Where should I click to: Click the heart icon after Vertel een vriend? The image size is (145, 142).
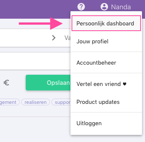click(124, 84)
